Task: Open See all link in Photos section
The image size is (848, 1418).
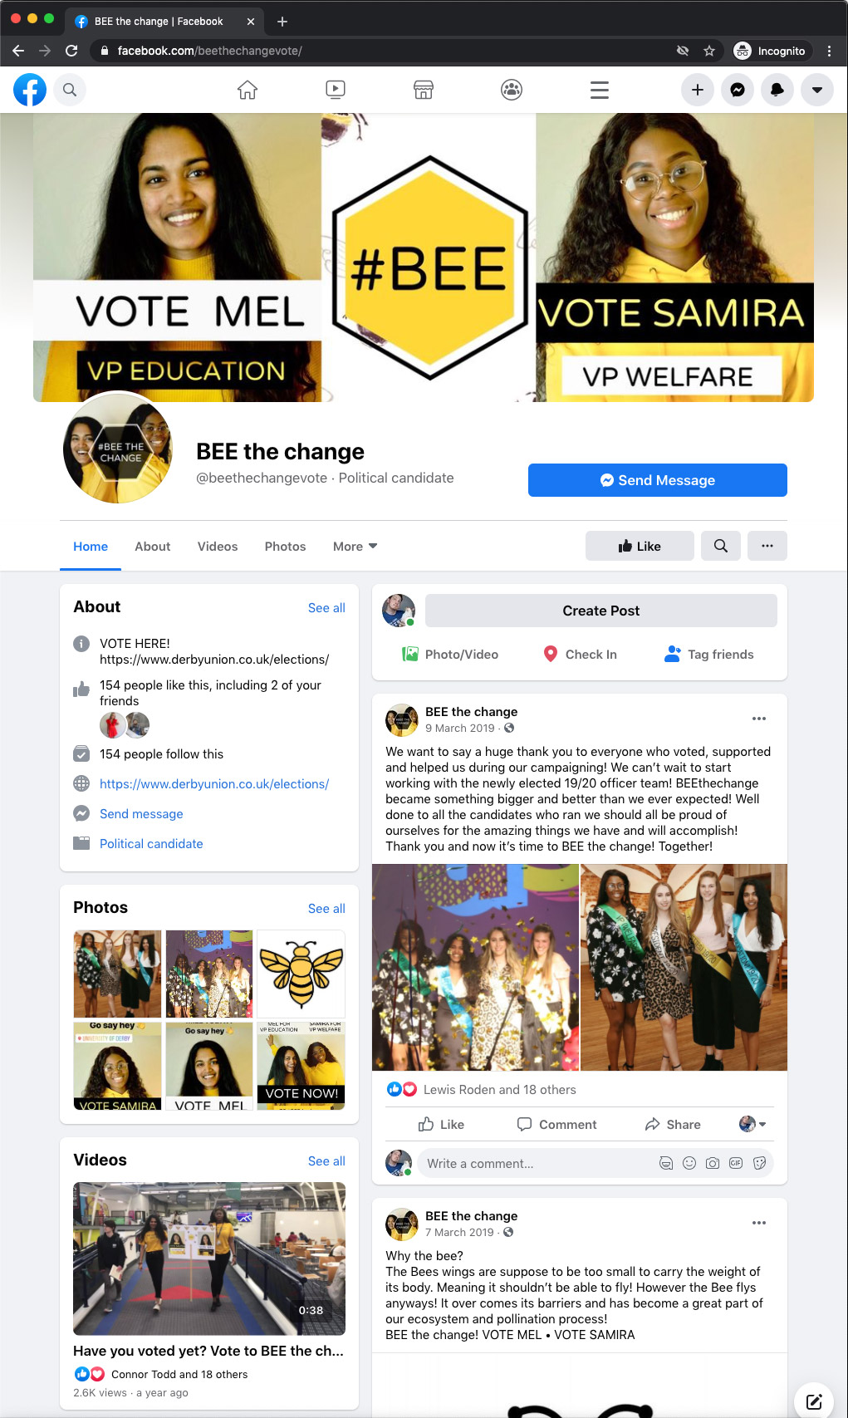Action: pyautogui.click(x=326, y=908)
